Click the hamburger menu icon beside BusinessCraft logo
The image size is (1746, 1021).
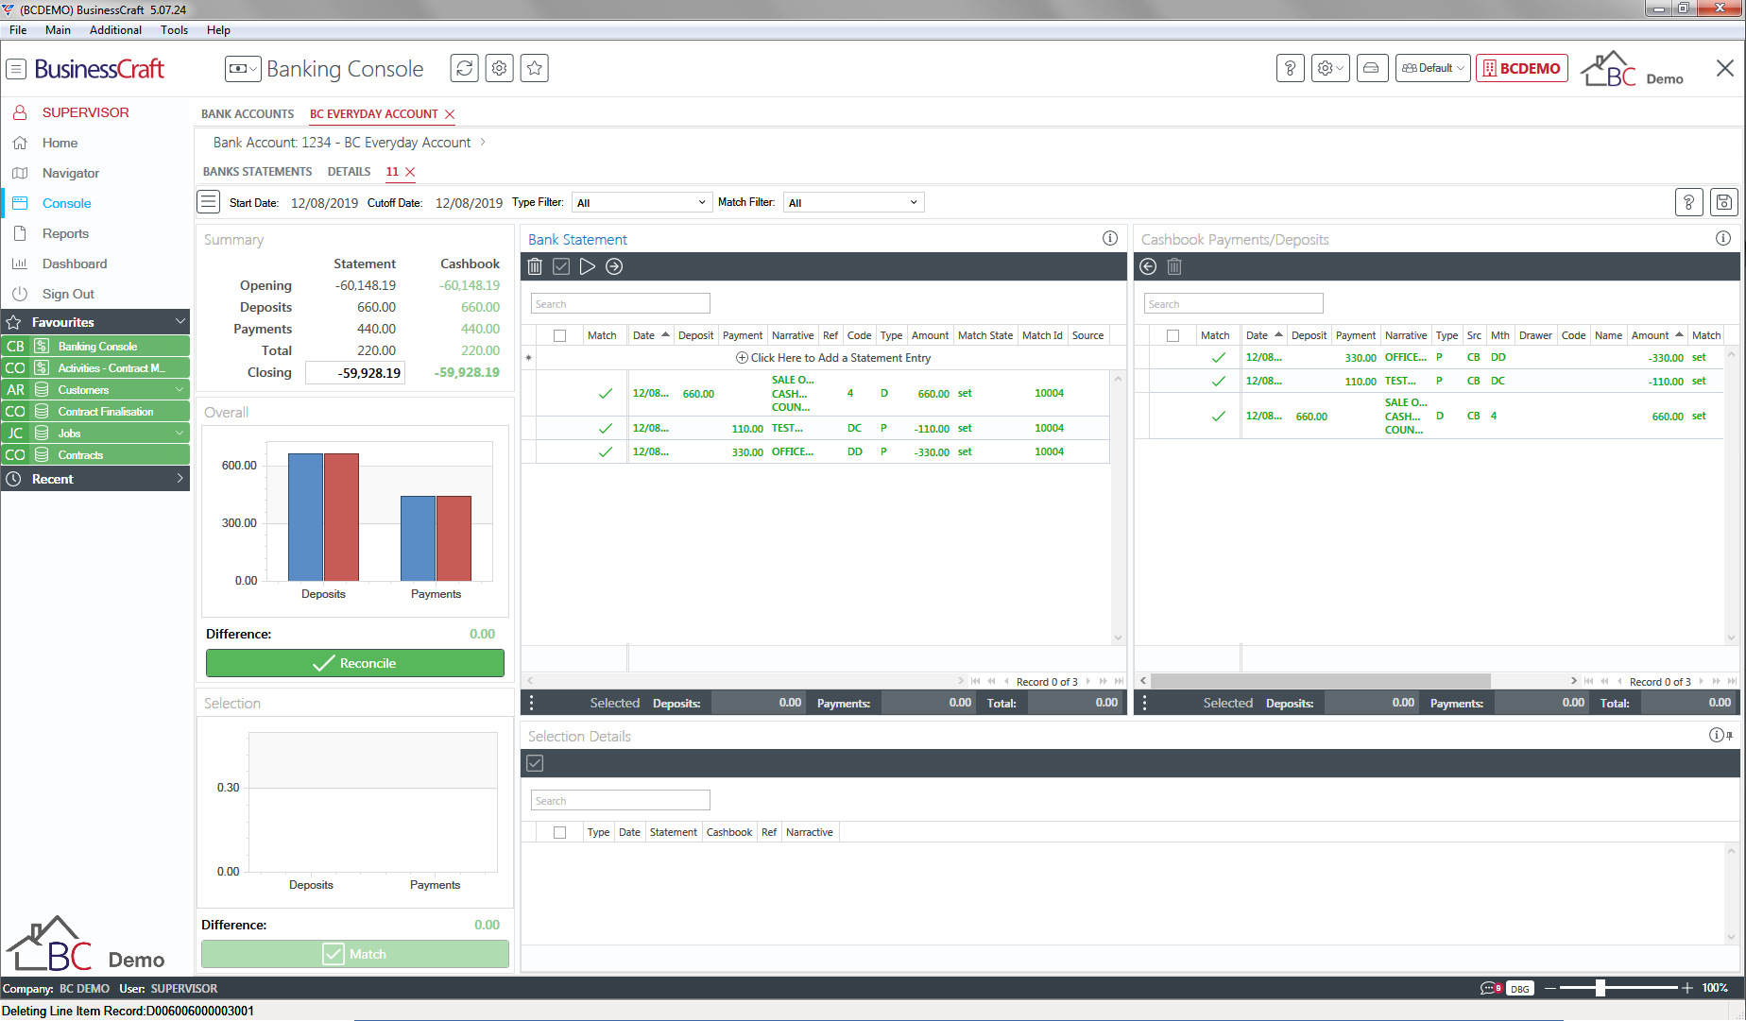[16, 69]
